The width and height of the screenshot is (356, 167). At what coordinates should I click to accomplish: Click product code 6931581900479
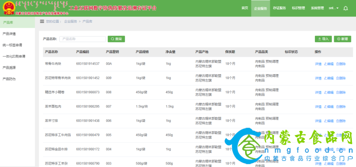click(x=88, y=135)
